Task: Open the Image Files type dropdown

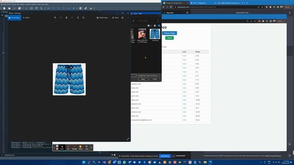Action: 149,76
